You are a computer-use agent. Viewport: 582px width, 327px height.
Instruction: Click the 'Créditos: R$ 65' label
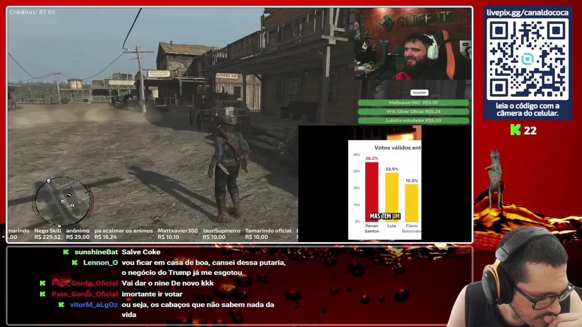click(32, 12)
